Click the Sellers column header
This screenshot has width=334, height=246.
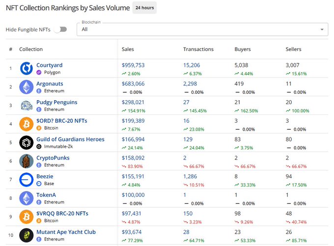(x=294, y=49)
